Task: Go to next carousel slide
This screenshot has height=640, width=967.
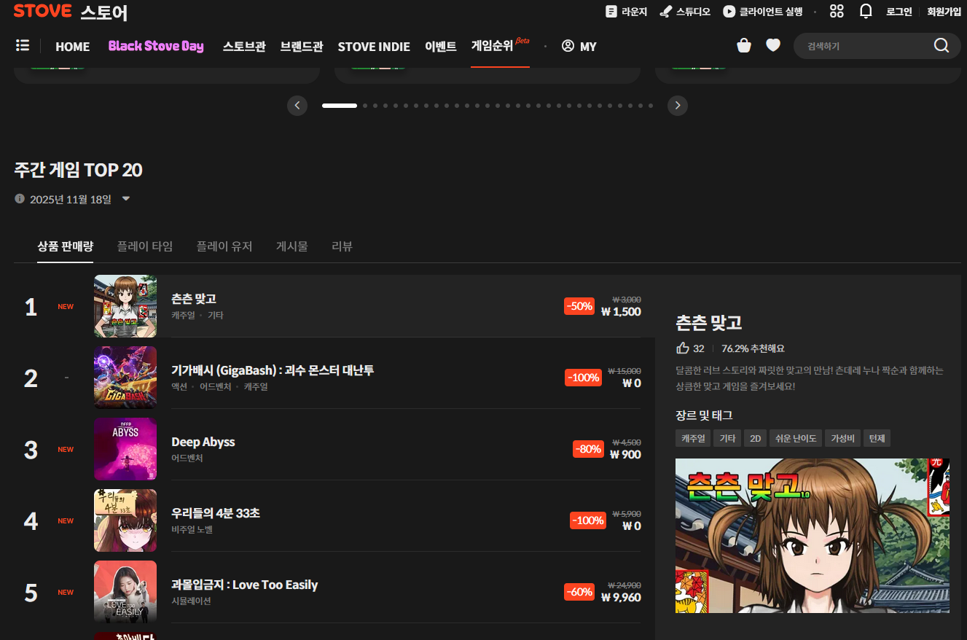Action: (678, 106)
